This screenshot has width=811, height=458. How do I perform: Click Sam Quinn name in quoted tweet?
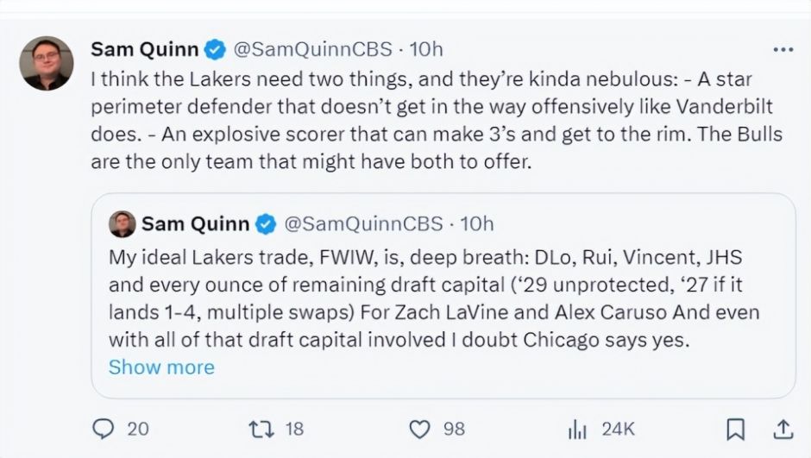click(196, 224)
